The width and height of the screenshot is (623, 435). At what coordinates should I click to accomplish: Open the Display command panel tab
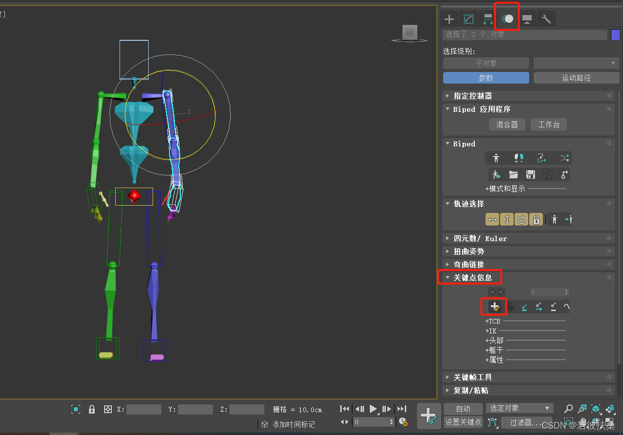[527, 19]
